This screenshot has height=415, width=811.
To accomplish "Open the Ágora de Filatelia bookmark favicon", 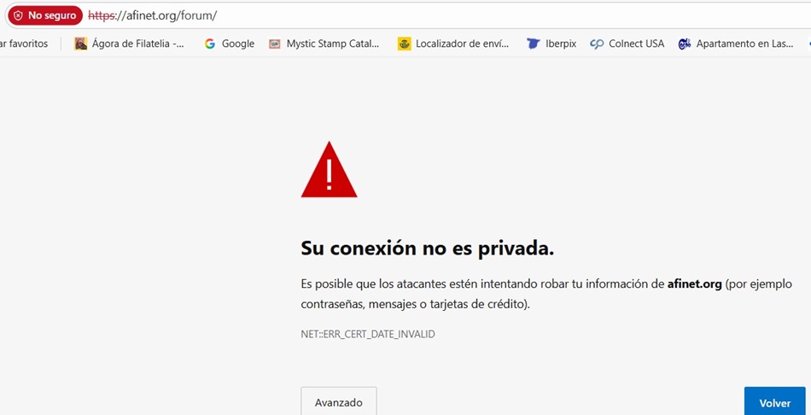I will pyautogui.click(x=81, y=44).
